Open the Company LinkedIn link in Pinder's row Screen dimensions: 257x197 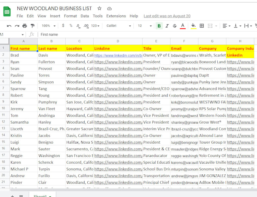click(240, 183)
